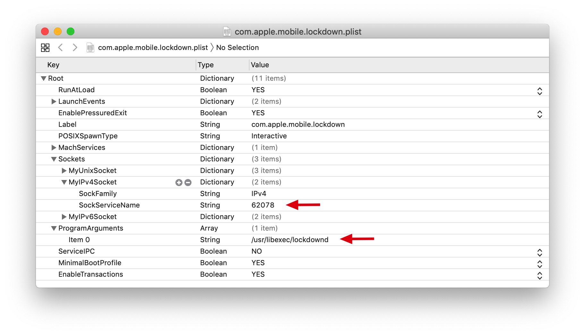Click value com.apple.mobile.lockdown
Screen dimensions: 585x335
click(x=298, y=125)
